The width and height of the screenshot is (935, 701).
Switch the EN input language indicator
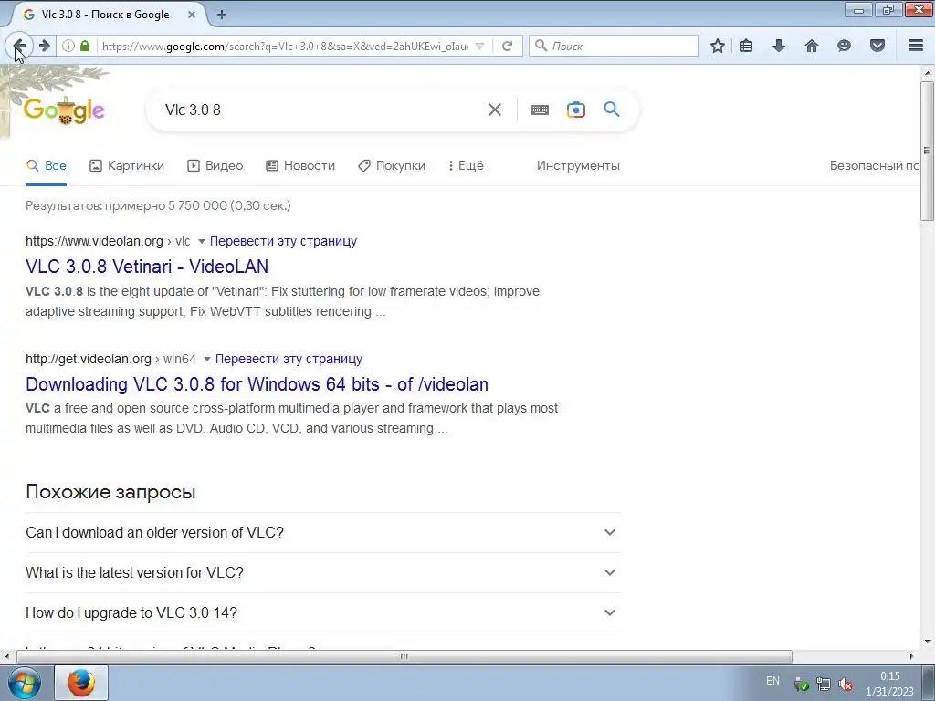pos(772,681)
